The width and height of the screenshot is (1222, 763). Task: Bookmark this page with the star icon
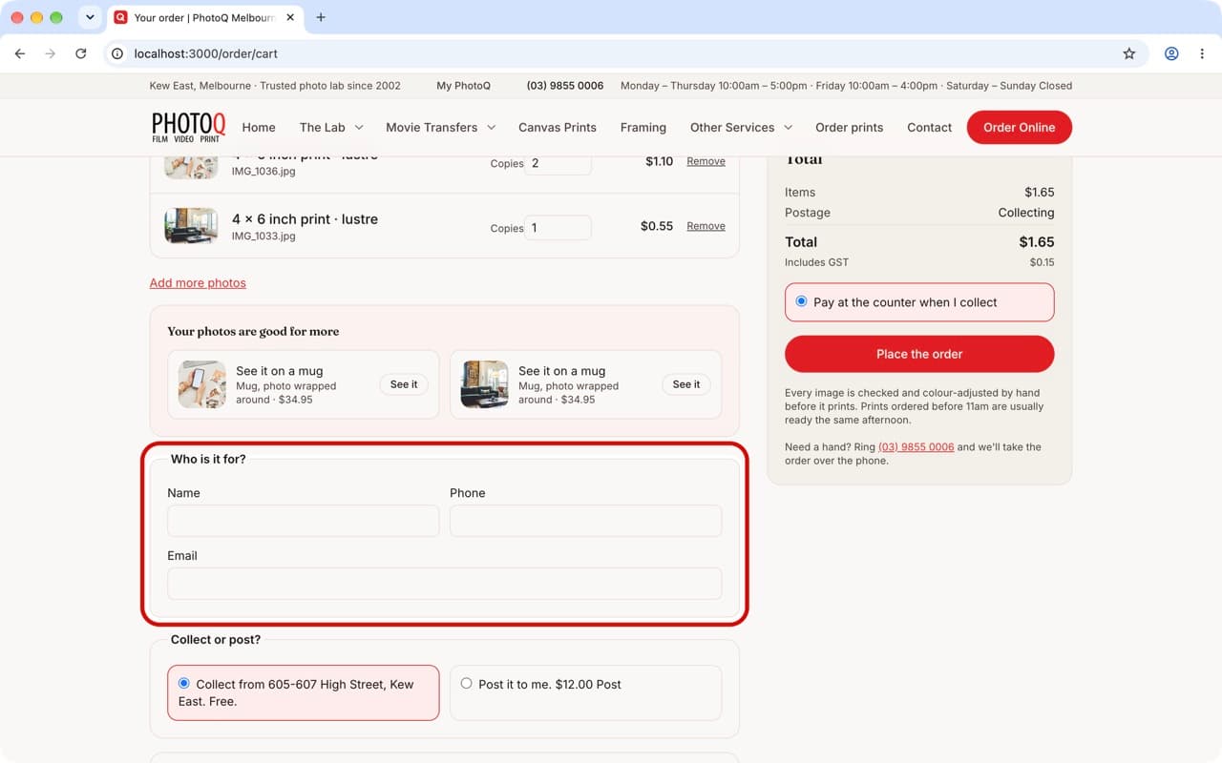tap(1129, 54)
